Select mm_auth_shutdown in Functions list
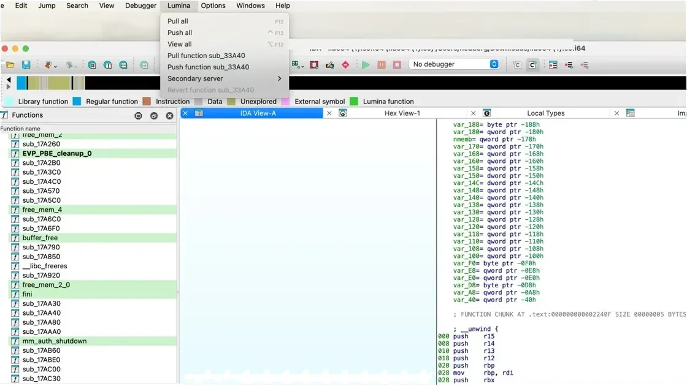Screen dimensions: 687x386 point(93,341)
